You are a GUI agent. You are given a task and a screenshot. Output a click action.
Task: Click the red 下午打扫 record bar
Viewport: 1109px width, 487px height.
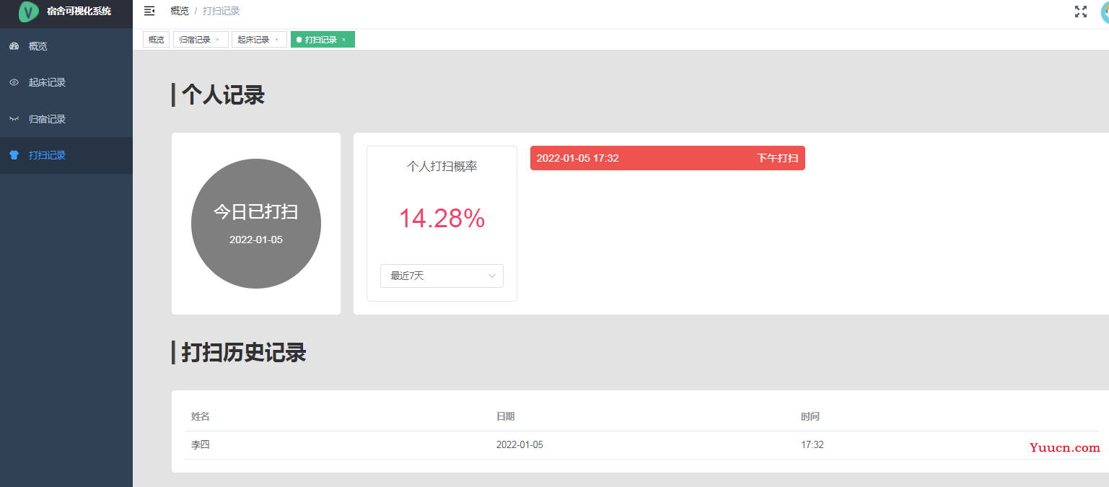(667, 158)
